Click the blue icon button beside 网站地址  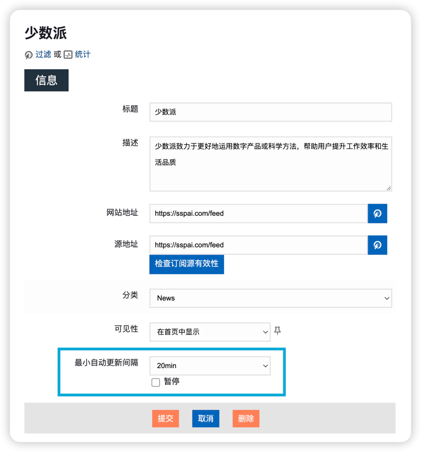[377, 213]
